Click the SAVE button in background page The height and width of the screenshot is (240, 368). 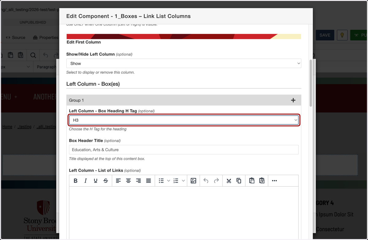[x=325, y=35]
